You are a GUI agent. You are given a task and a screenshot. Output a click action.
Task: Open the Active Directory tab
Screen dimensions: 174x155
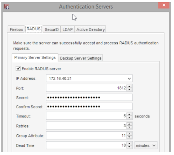point(90,29)
